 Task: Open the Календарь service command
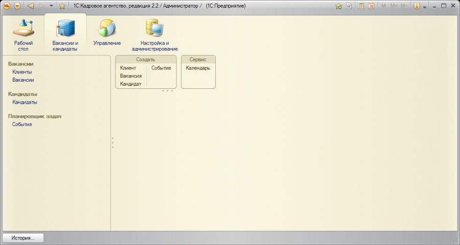click(x=198, y=68)
